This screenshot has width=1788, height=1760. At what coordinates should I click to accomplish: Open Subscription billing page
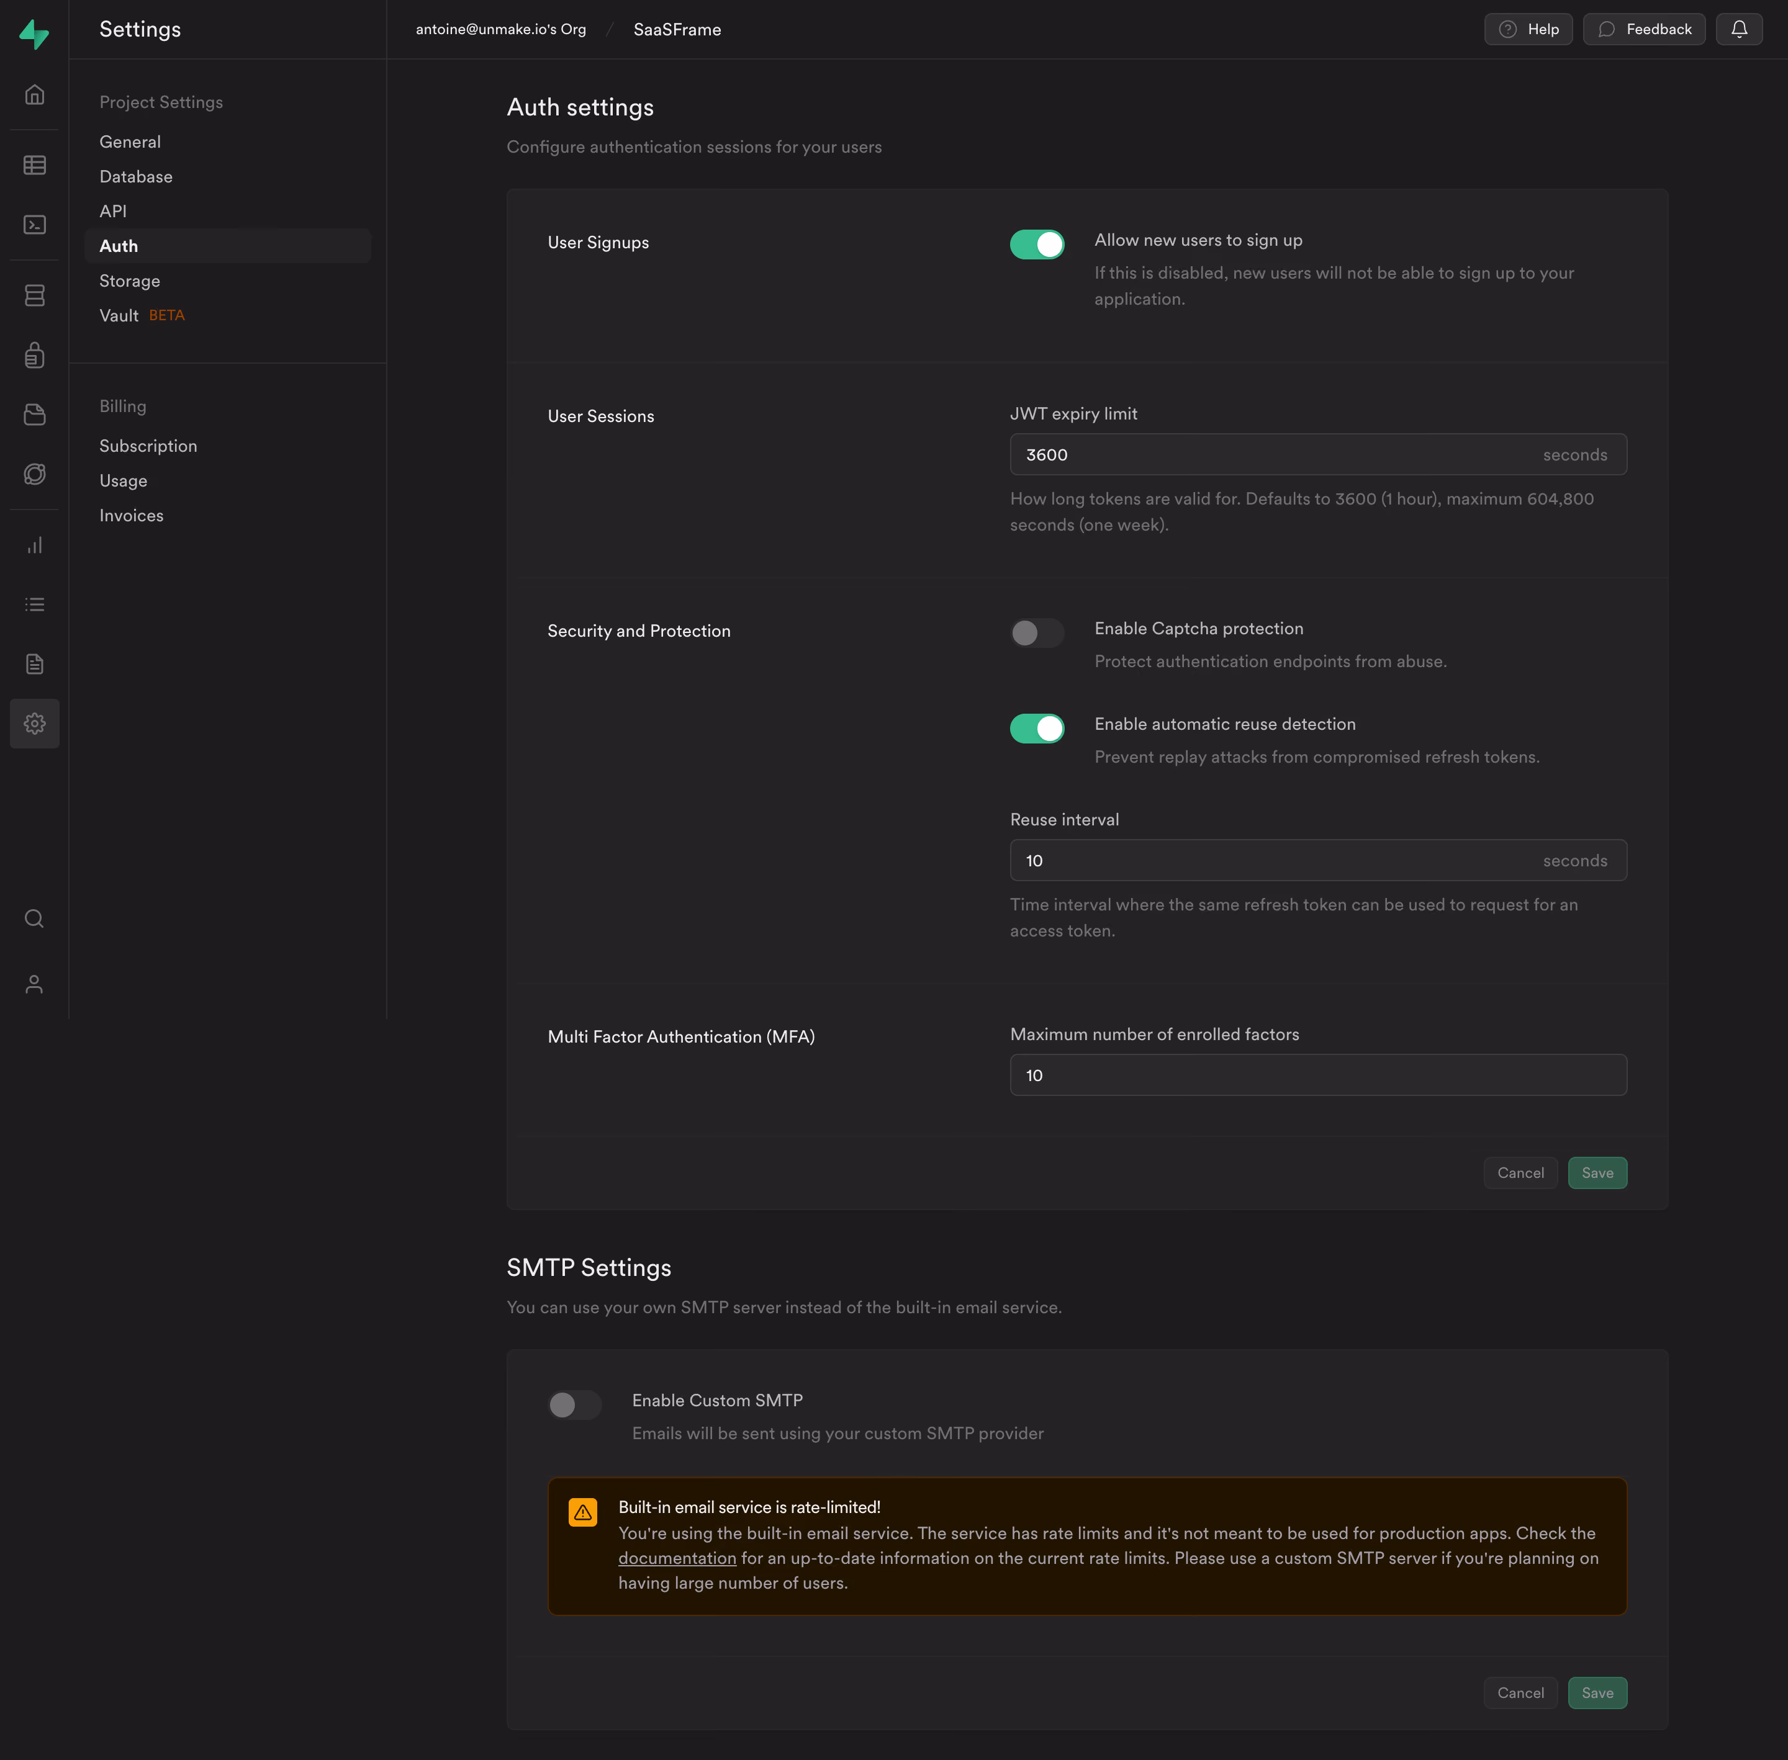pyautogui.click(x=148, y=446)
